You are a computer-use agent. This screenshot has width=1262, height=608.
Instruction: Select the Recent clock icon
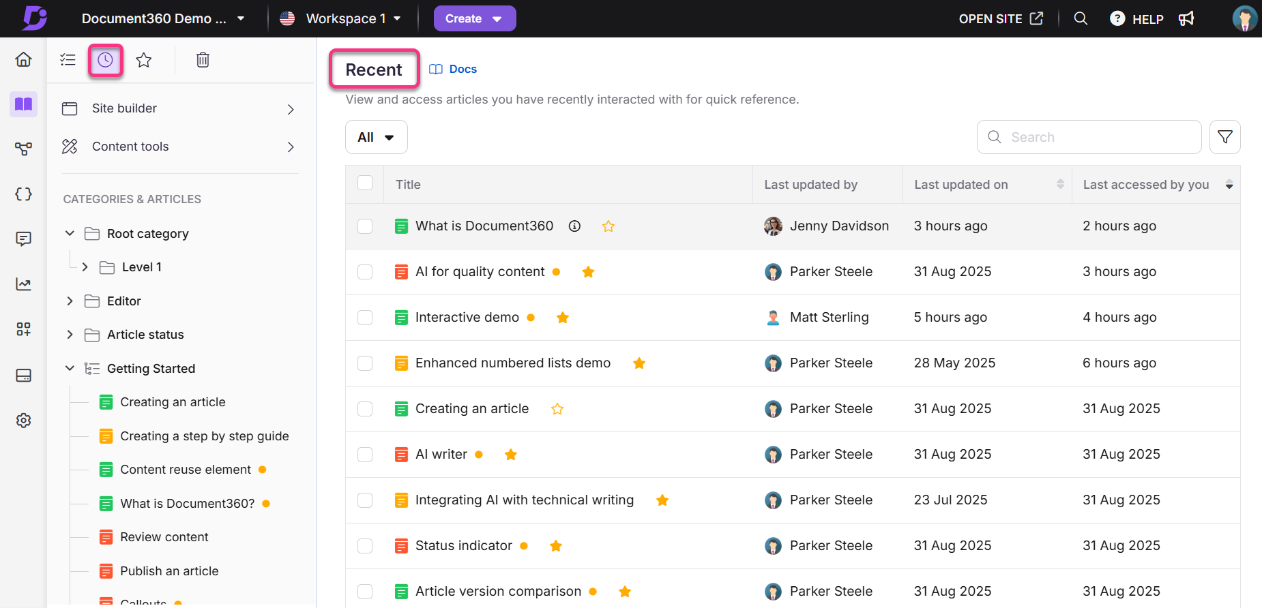[105, 60]
